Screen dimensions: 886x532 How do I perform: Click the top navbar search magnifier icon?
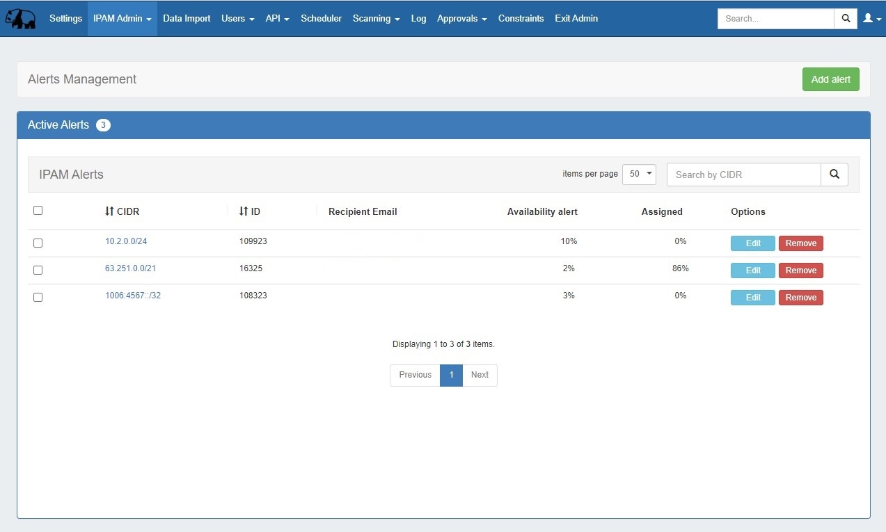coord(846,19)
